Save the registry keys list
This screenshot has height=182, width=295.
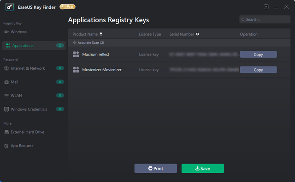203,168
